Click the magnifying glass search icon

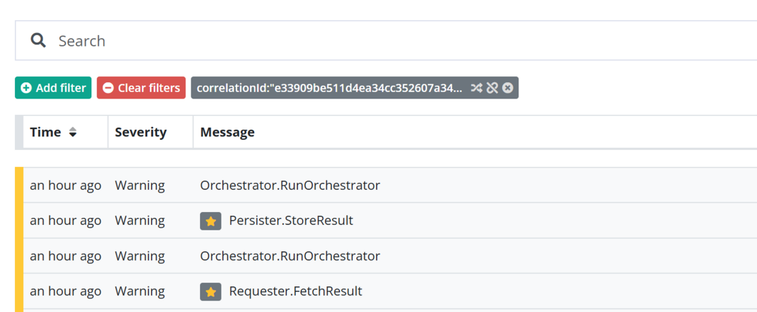click(38, 41)
